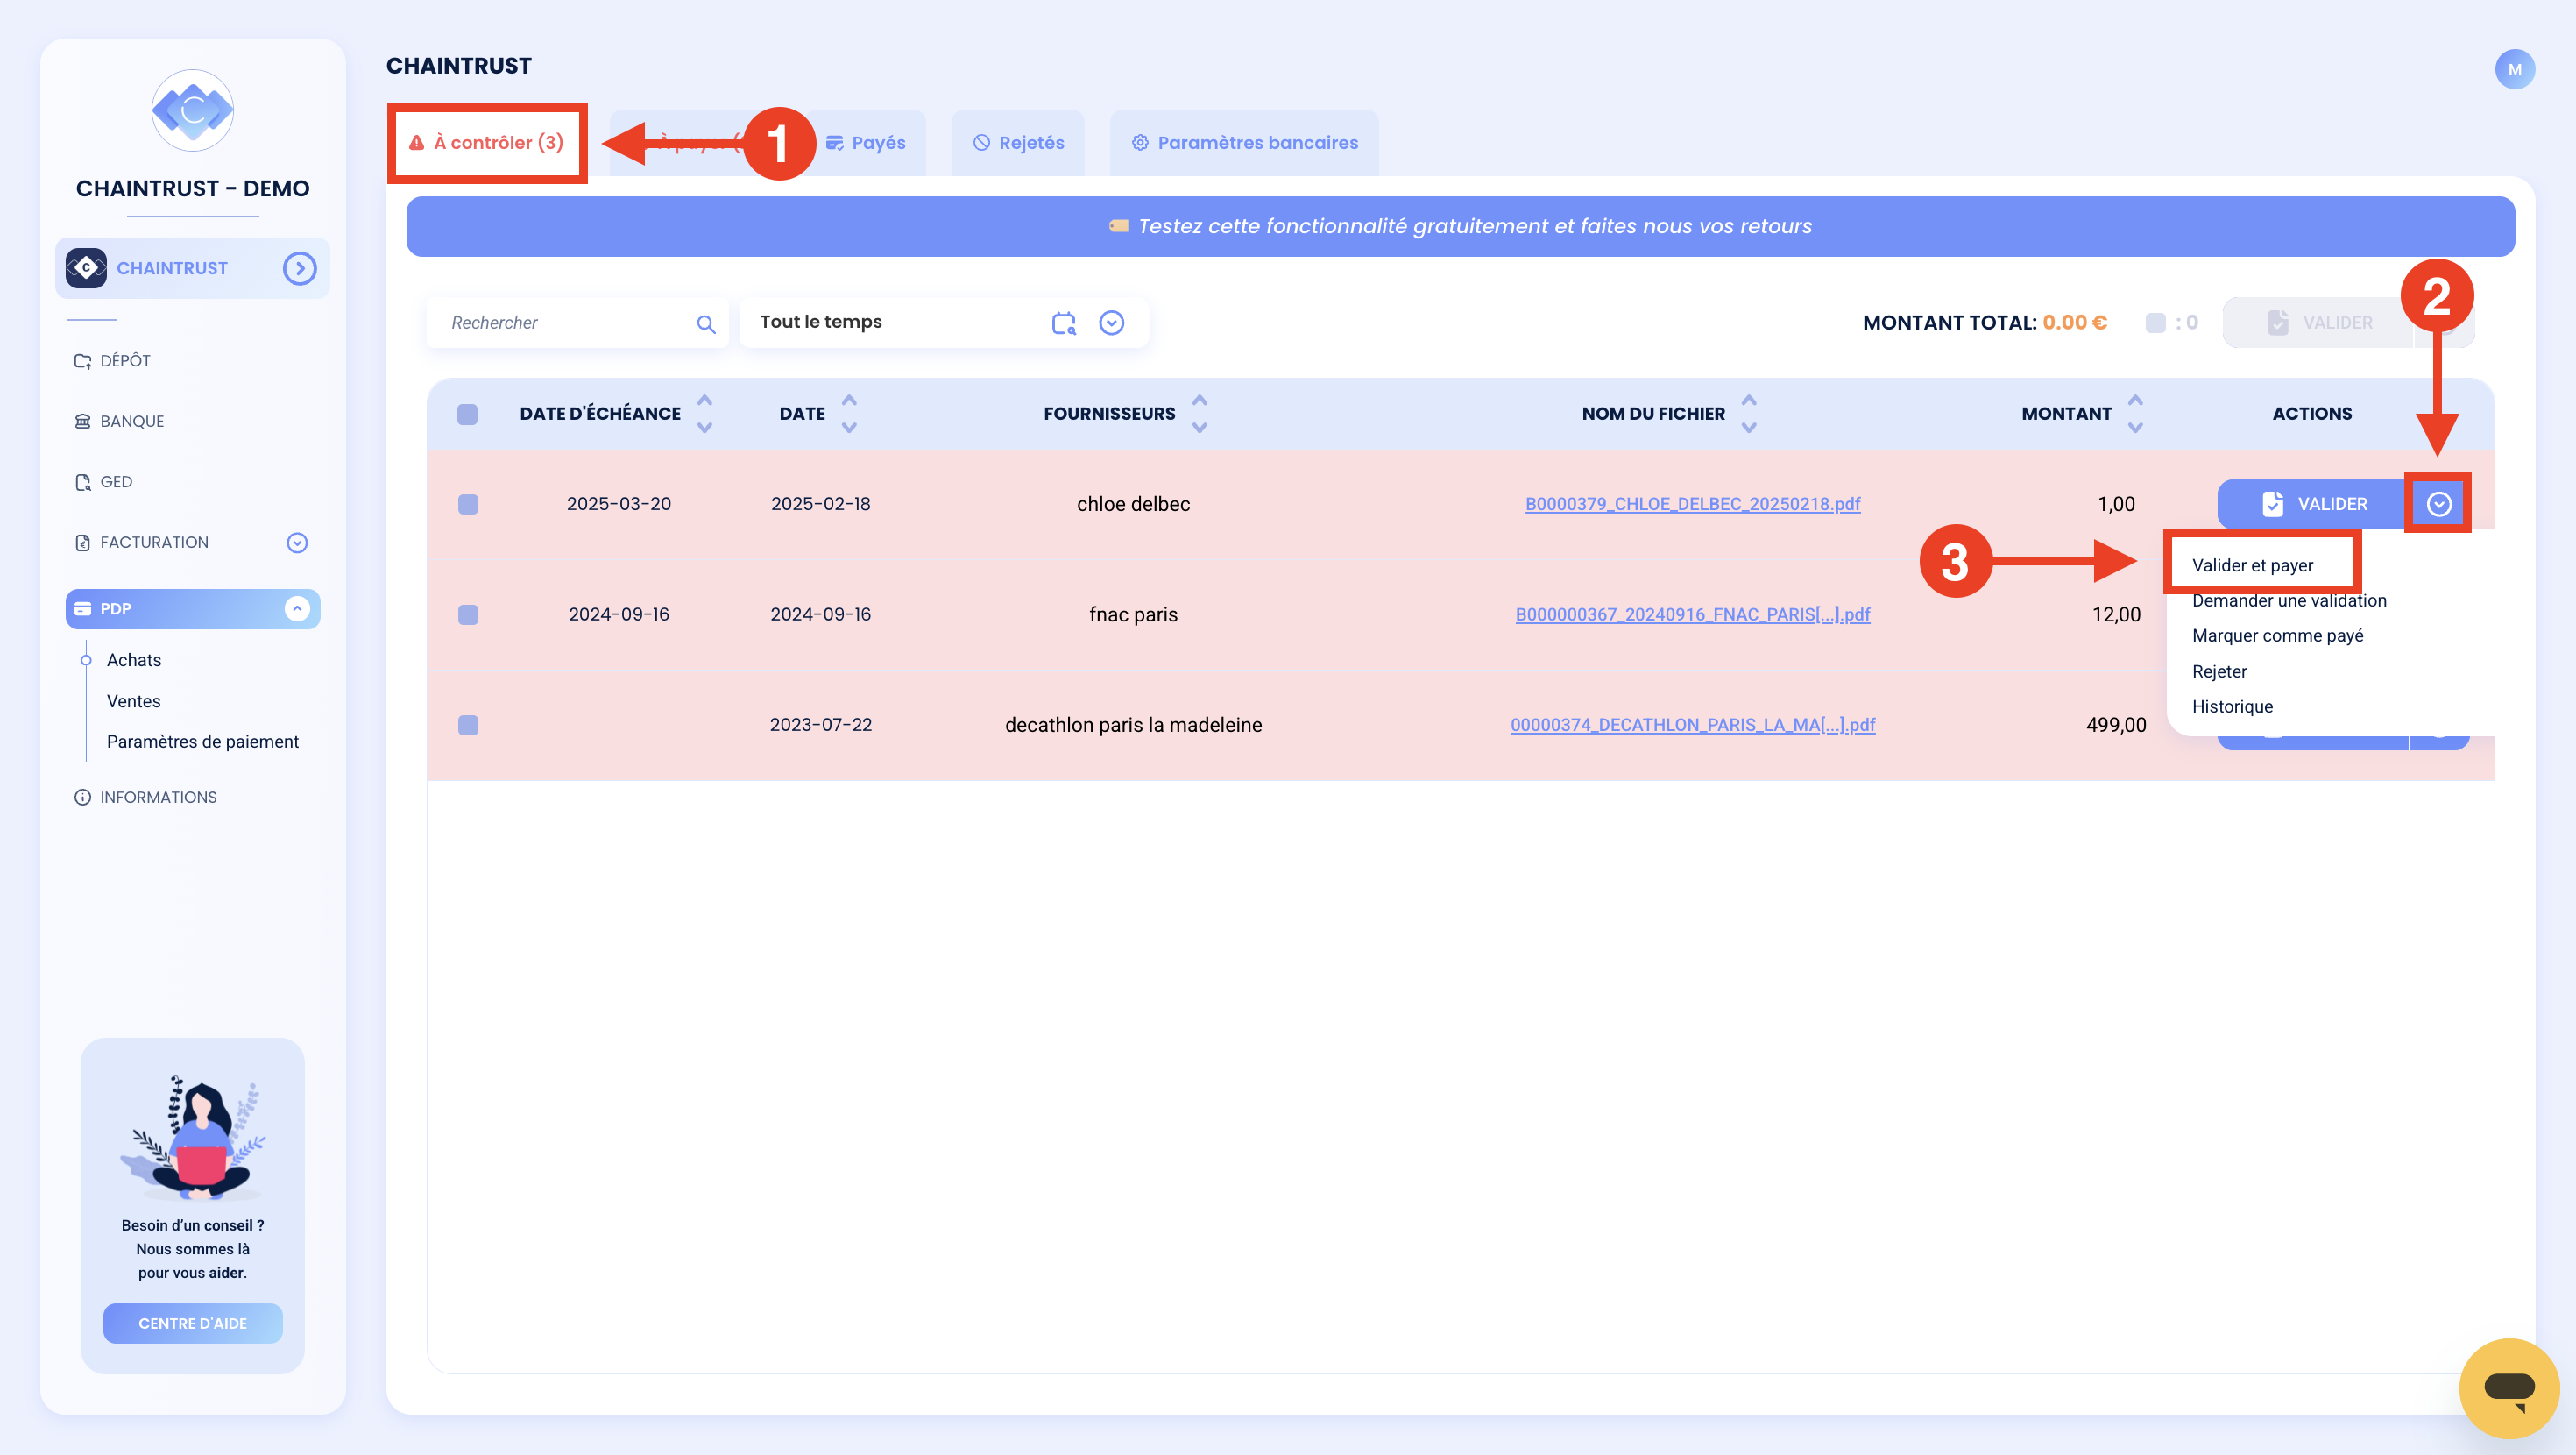
Task: Switch to the Rejetés tab
Action: click(x=1018, y=142)
